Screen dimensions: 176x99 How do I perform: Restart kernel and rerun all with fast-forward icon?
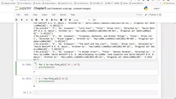pos(70,20)
